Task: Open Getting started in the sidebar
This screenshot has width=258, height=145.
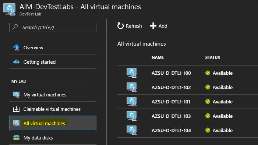Action: click(x=53, y=62)
